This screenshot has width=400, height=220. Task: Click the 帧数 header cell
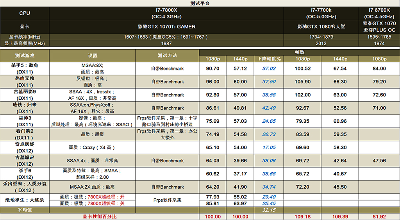click(300, 52)
